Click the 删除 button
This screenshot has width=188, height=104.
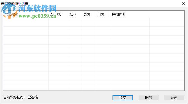pyautogui.click(x=149, y=98)
